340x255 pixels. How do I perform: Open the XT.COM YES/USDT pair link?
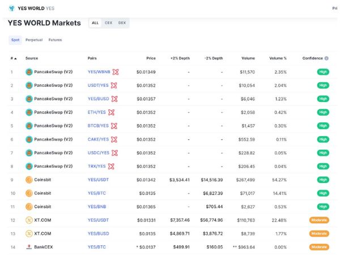[x=98, y=220]
